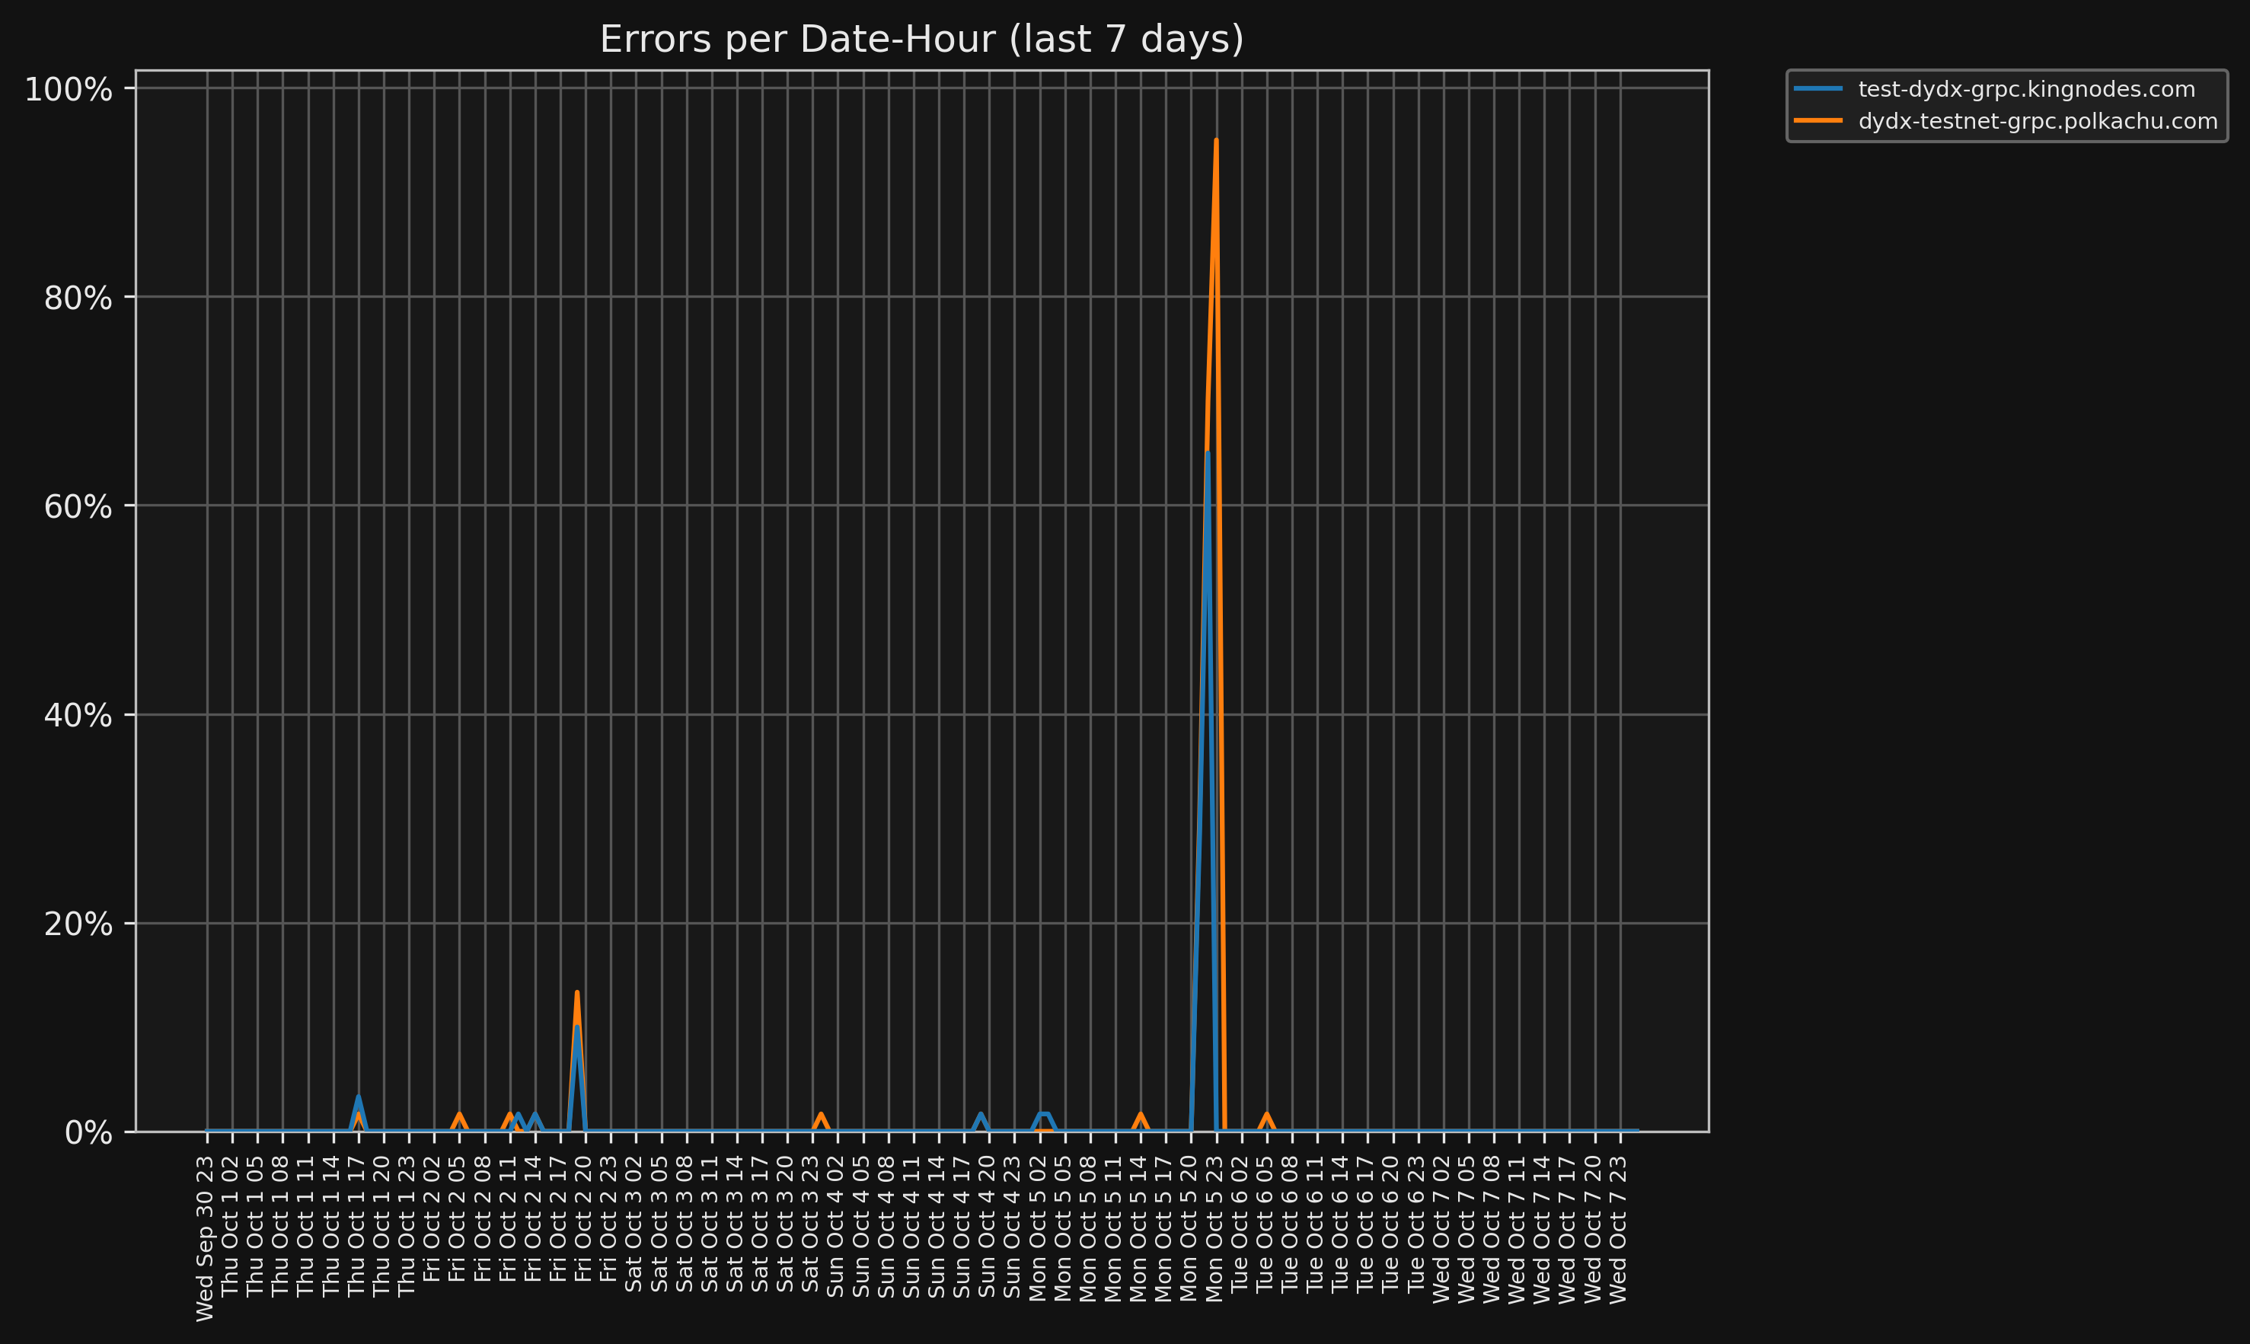Click the blue spike on Thu Oct 1 17
The width and height of the screenshot is (2250, 1344).
[x=359, y=1097]
